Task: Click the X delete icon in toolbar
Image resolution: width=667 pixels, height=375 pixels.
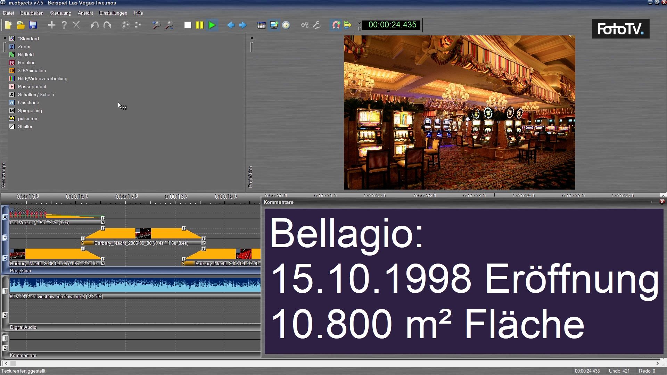Action: [x=76, y=25]
